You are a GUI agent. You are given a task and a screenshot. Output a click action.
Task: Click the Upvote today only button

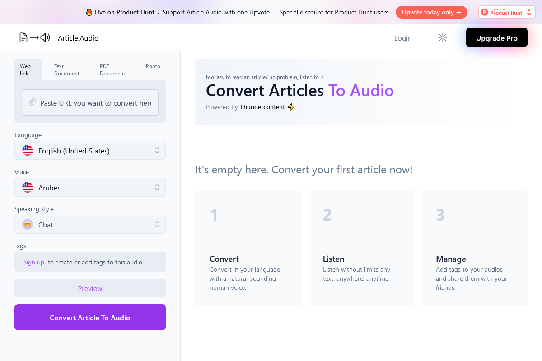[431, 12]
